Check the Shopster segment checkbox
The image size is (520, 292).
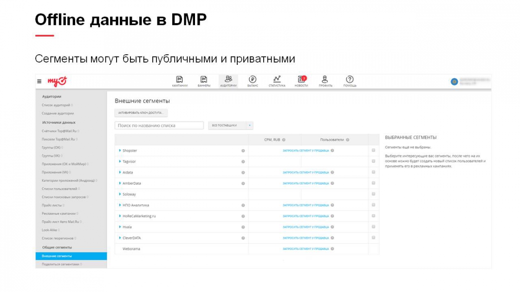point(373,150)
